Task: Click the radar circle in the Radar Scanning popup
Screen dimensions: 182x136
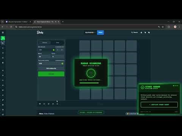Action: click(91, 73)
